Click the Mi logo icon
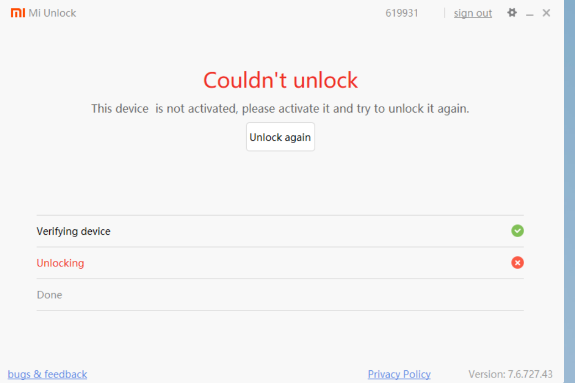Screen dimensions: 575x383 [x=18, y=13]
